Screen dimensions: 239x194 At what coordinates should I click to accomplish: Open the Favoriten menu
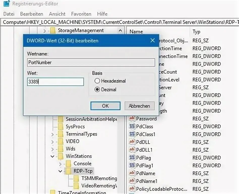coord(81,14)
